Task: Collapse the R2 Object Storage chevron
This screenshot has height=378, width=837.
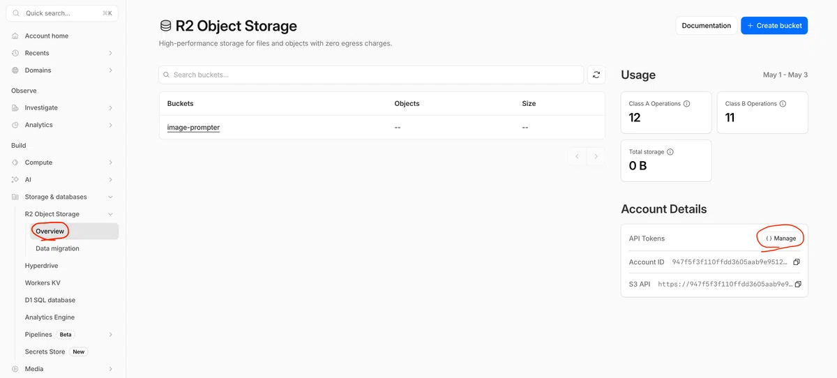Action: point(111,214)
